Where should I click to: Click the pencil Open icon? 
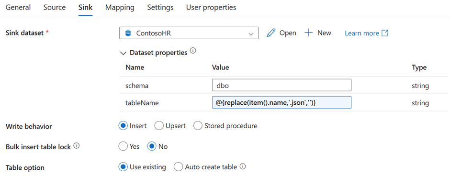tap(271, 33)
